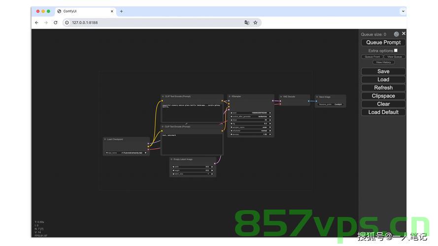Click Load Default
Image resolution: width=438 pixels, height=246 pixels.
point(383,112)
